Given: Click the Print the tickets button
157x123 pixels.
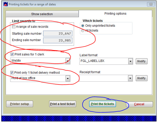Looking at the screenshot, I should (x=103, y=104).
